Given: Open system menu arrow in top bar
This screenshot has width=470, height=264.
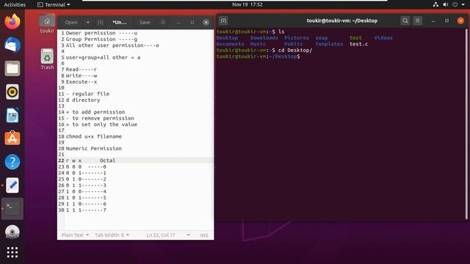Looking at the screenshot, I should [x=463, y=4].
